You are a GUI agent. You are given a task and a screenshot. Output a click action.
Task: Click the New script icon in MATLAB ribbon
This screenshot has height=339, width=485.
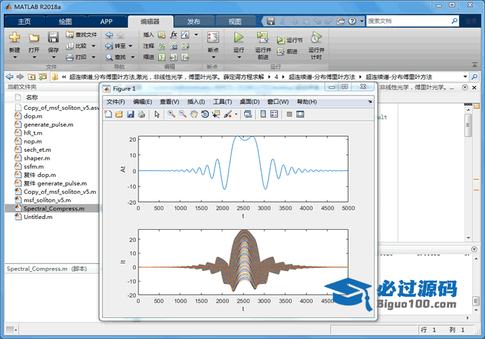click(14, 37)
